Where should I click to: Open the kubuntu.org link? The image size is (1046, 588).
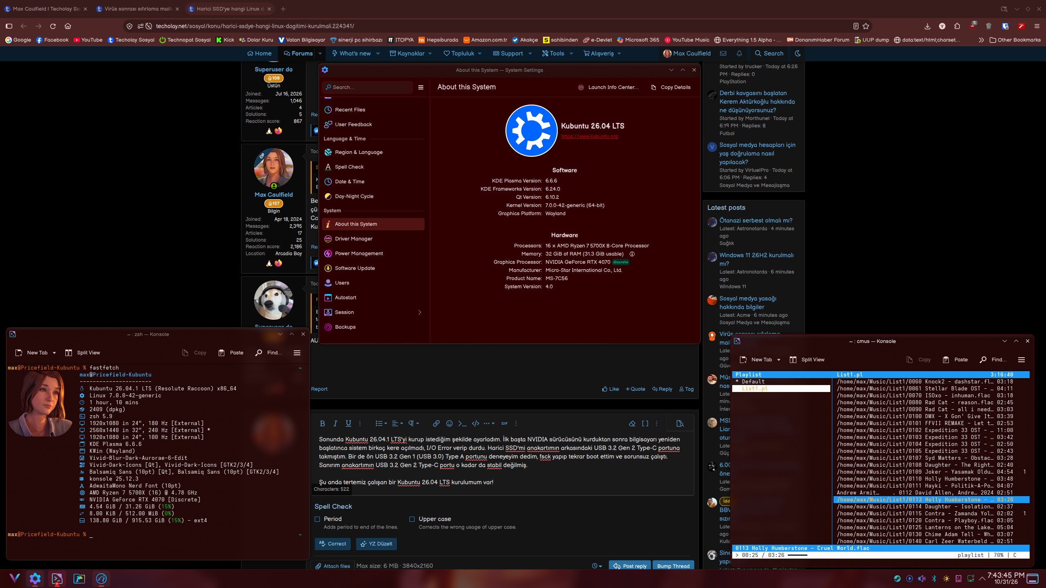tap(589, 136)
